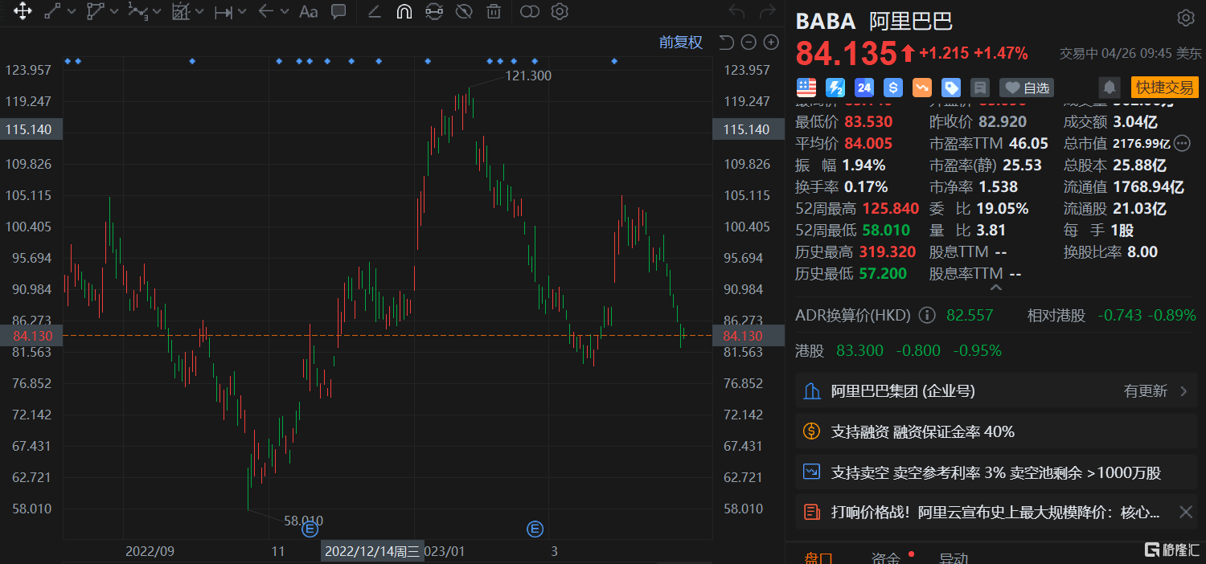This screenshot has height=564, width=1206.
Task: Add BABA to 自选 watchlist
Action: point(1027,88)
